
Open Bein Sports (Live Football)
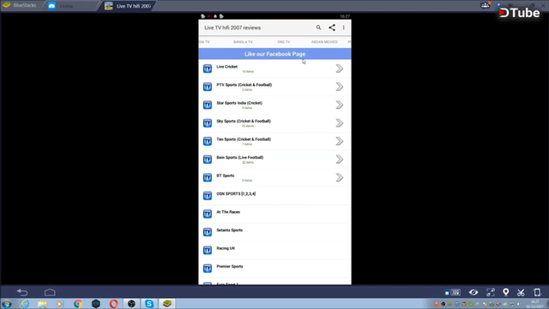[x=274, y=160]
